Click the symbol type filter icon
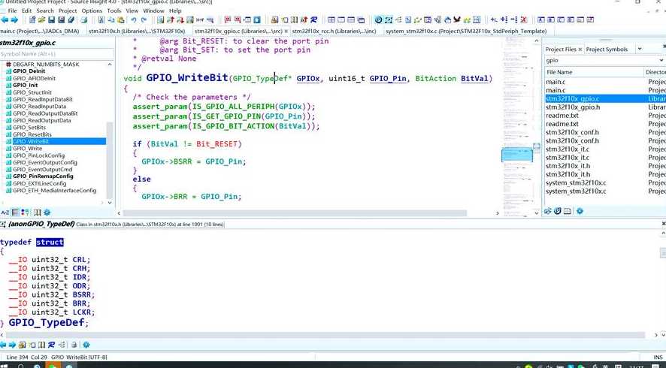Screen dimensions: 666x368 pyautogui.click(x=26, y=213)
